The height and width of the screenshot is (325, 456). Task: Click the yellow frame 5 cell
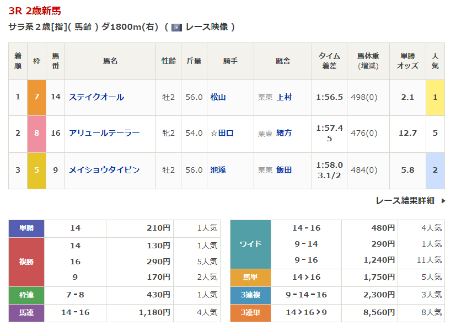[x=37, y=170]
